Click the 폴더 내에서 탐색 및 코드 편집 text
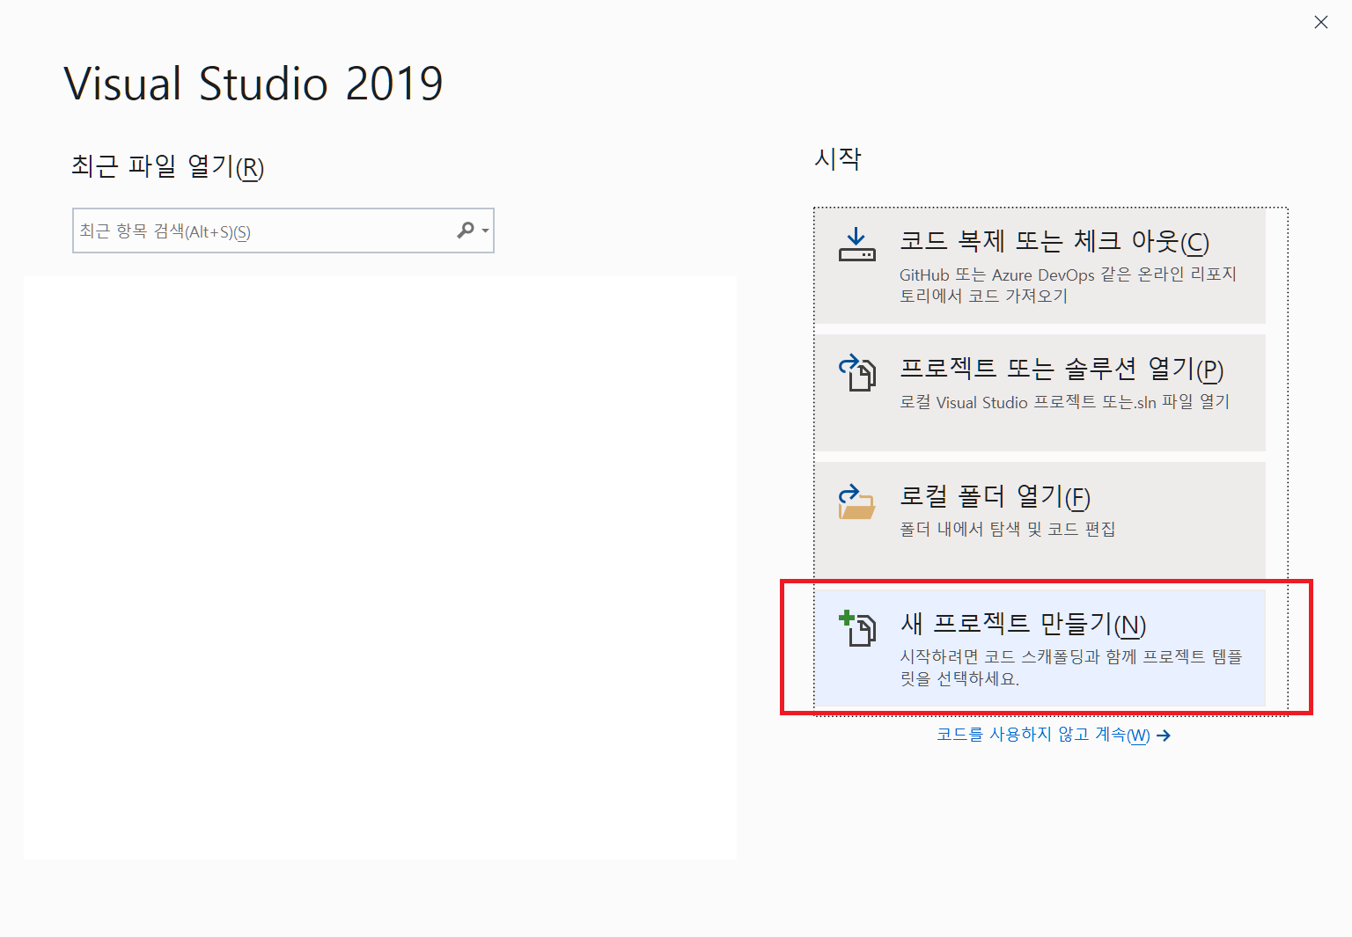The width and height of the screenshot is (1352, 937). click(x=1007, y=529)
